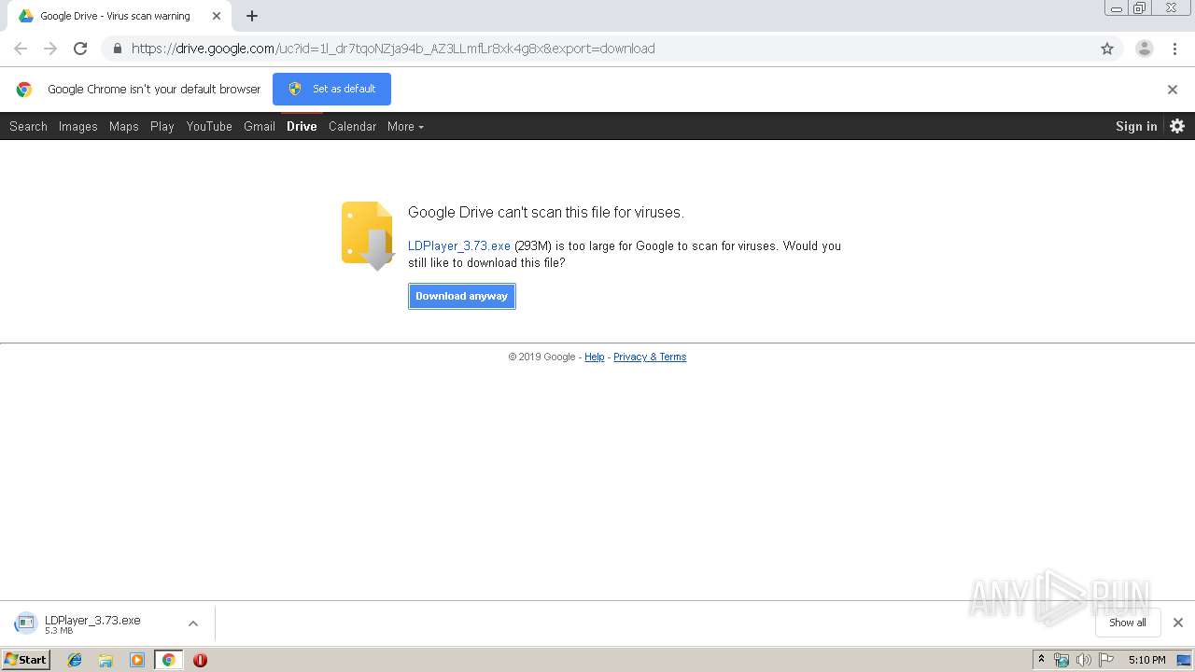Click the Chrome logo in infobar

pyautogui.click(x=24, y=90)
